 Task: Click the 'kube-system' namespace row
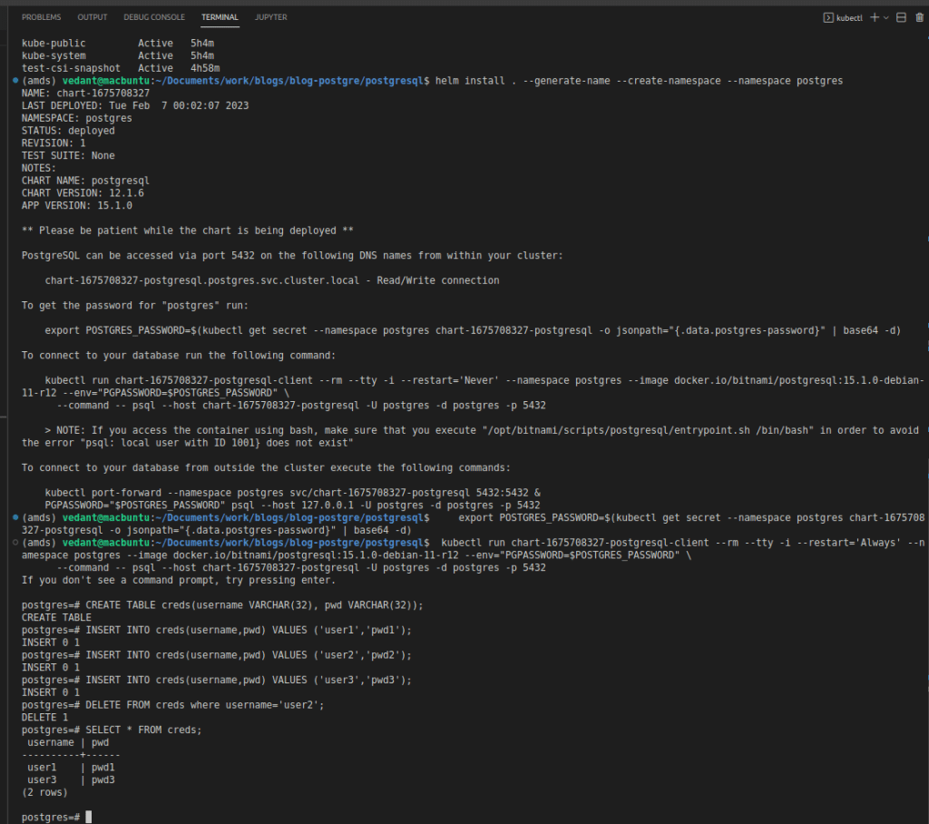[117, 55]
